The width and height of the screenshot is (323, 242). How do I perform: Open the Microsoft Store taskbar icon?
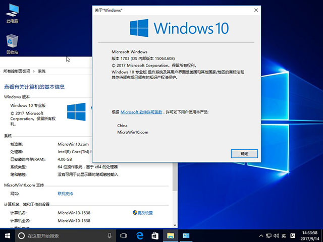[x=155, y=235]
